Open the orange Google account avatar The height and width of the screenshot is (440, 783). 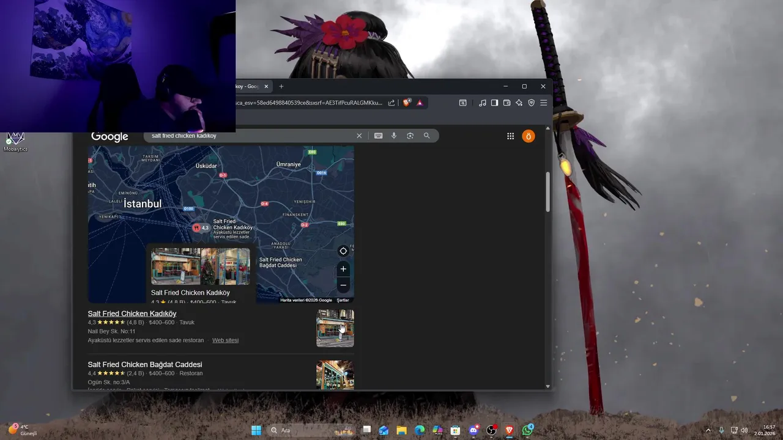pos(529,136)
